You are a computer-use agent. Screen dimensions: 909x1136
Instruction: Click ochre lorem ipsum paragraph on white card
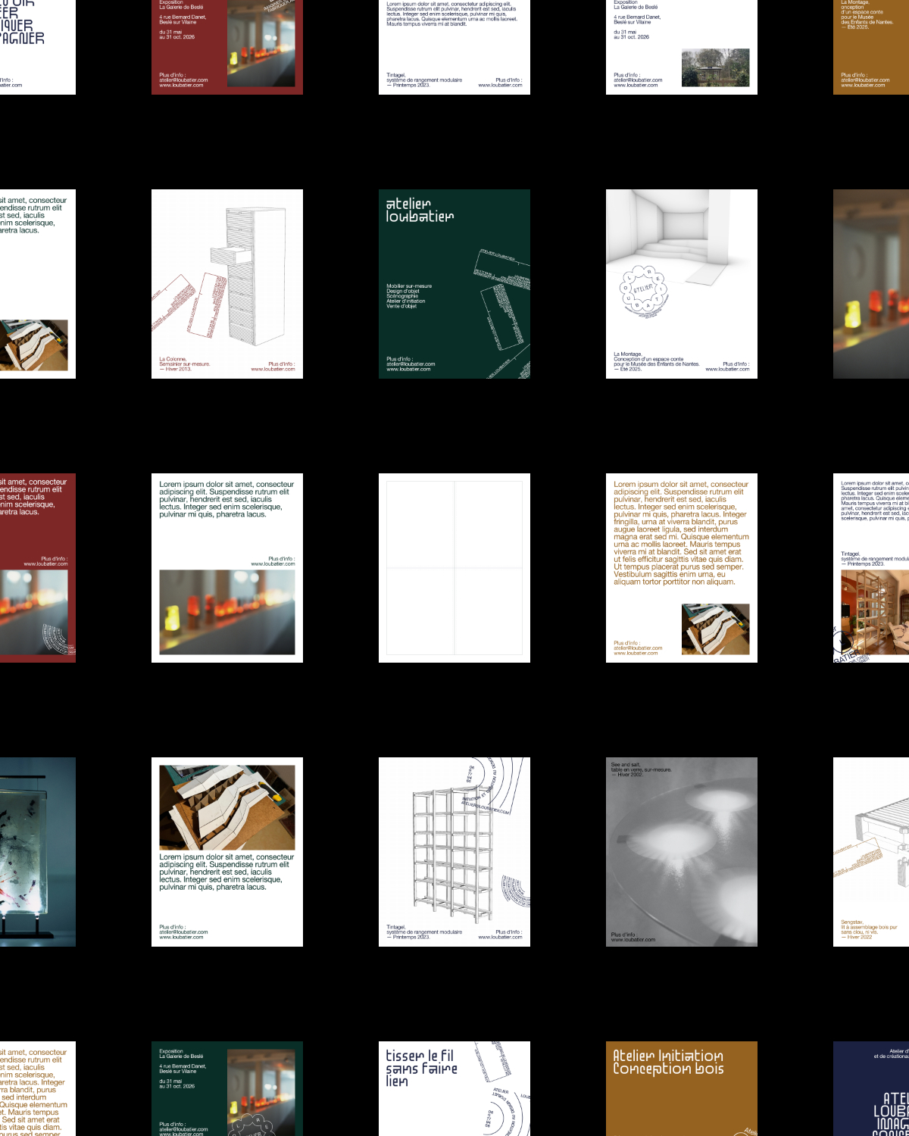click(x=682, y=533)
